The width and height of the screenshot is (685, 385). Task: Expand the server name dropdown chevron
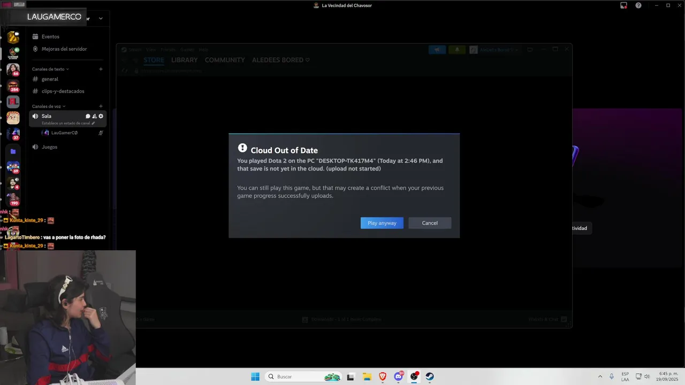point(101,18)
